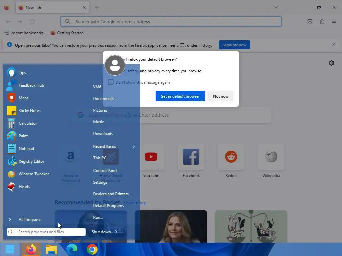This screenshot has height=256, width=342.
Task: Click Not now button
Action: tap(220, 96)
